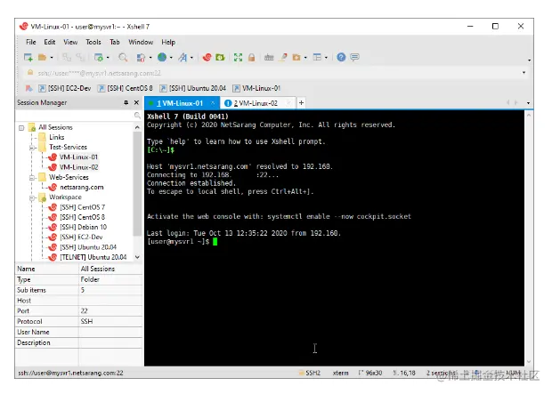Click the Session Manager search magnifier icon
552x394 pixels.
pos(137,115)
